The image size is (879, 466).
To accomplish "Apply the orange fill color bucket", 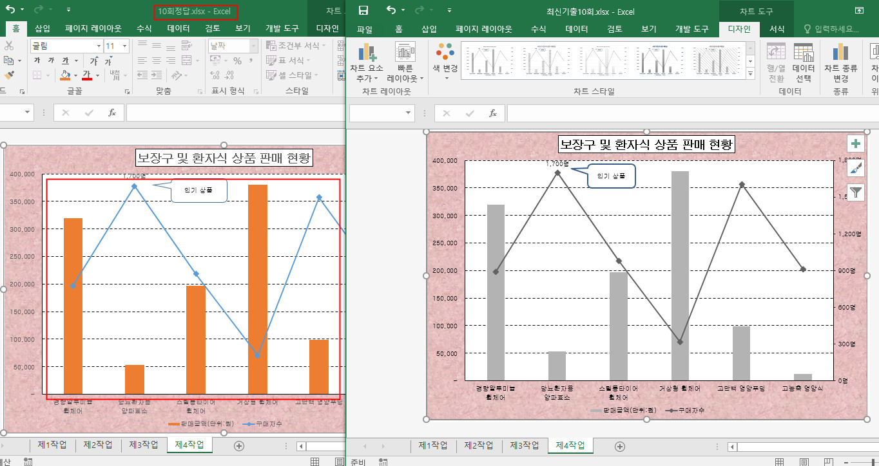I will [x=65, y=75].
